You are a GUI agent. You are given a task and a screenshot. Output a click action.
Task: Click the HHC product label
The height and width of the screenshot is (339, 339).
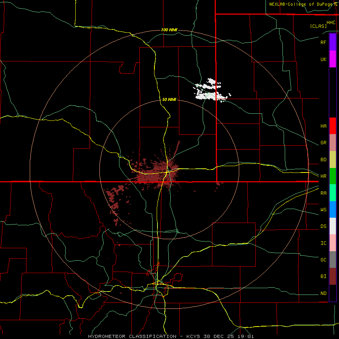coord(331,23)
